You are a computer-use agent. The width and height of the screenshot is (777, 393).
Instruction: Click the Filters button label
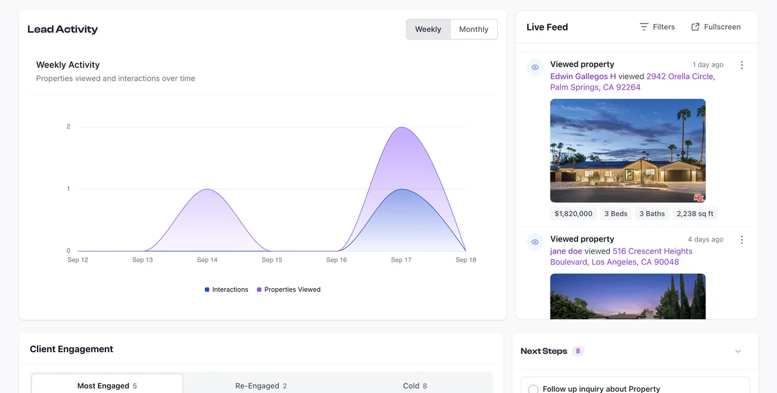point(664,27)
